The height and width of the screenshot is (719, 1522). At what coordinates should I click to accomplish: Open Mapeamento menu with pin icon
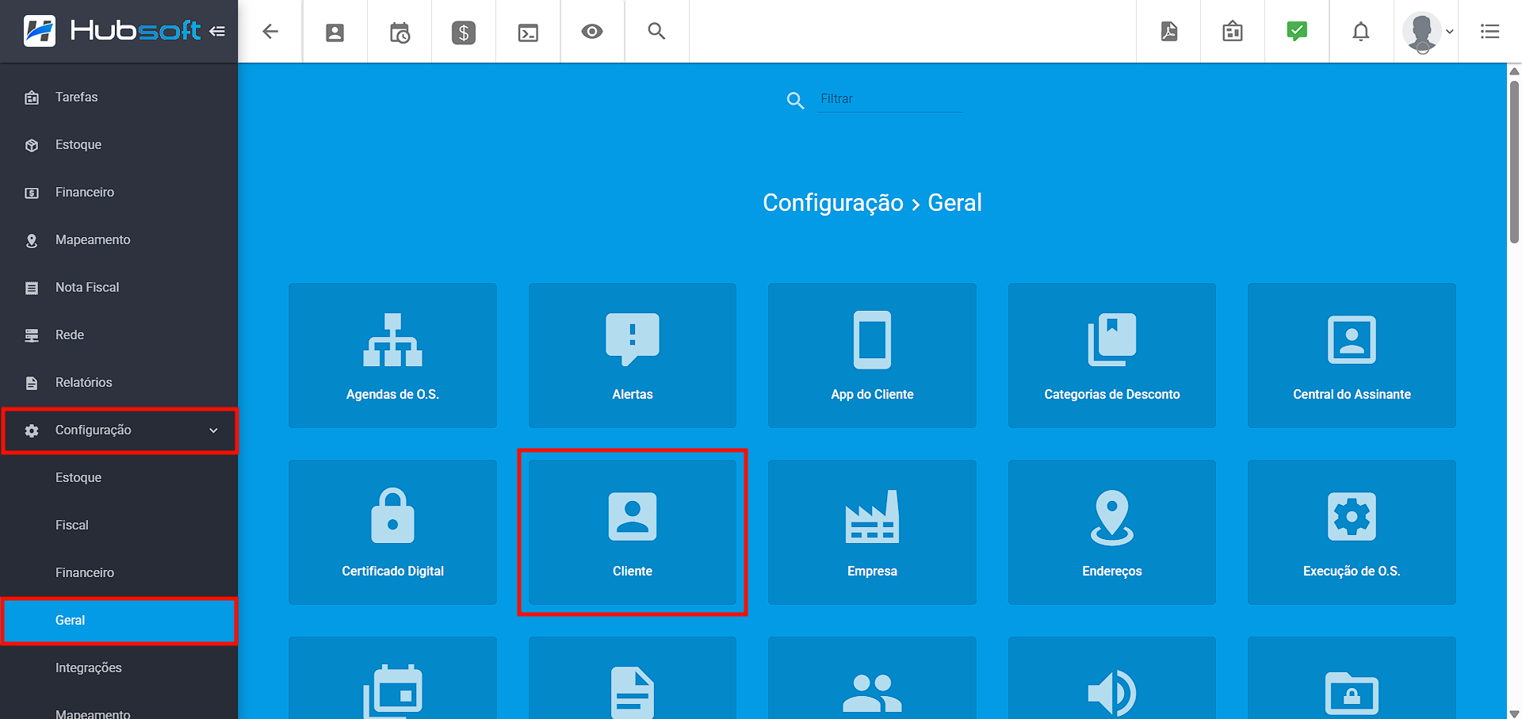tap(119, 239)
